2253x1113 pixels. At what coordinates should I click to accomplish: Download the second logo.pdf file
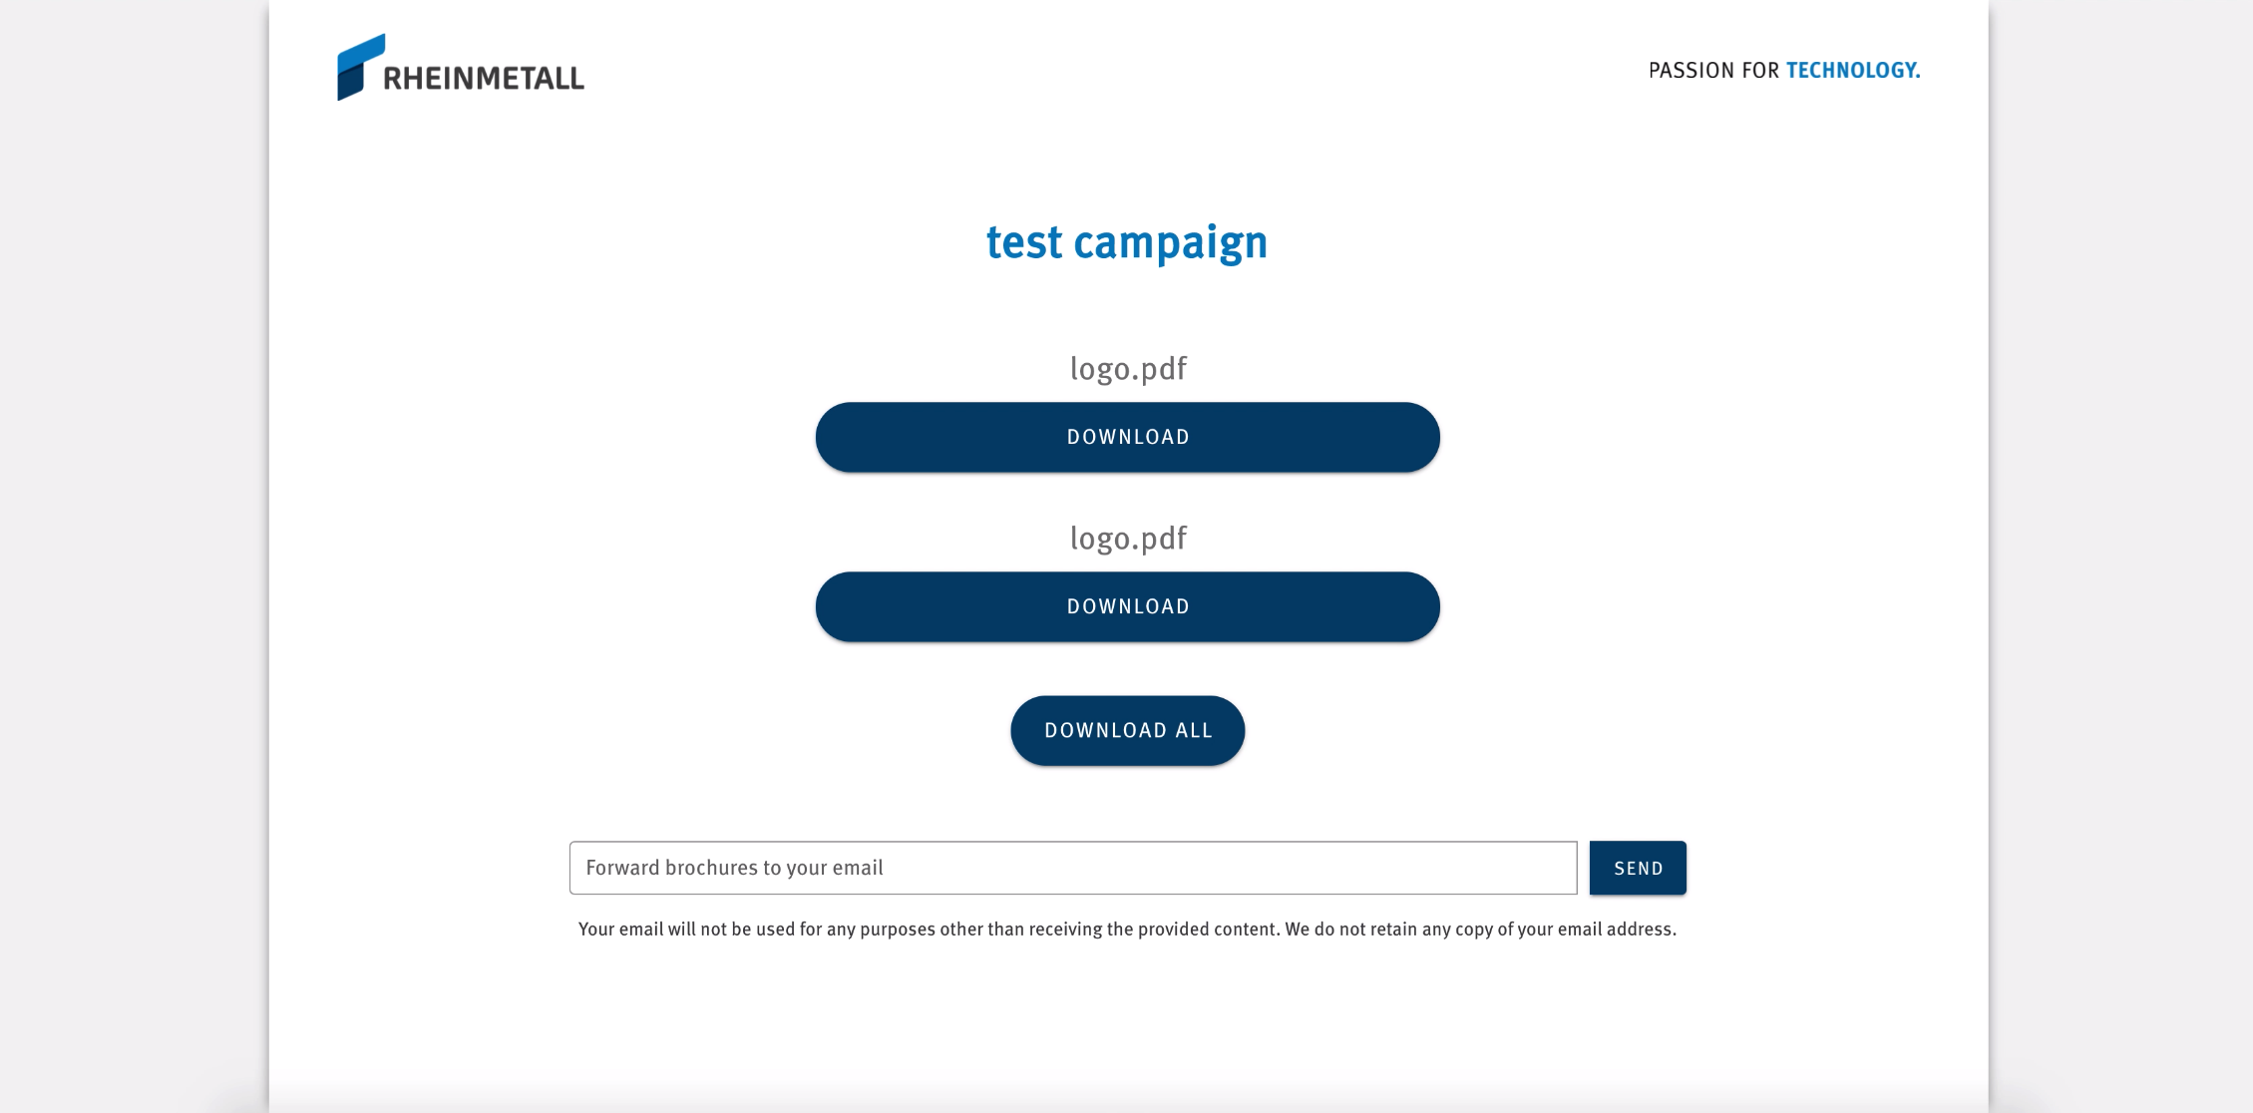pyautogui.click(x=1128, y=606)
